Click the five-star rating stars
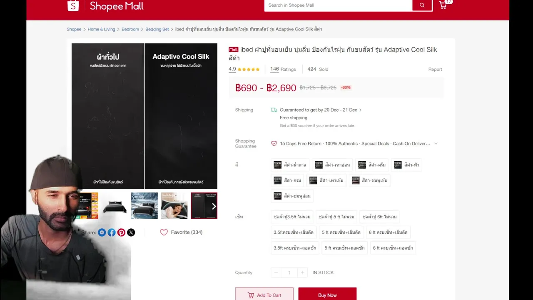Viewport: 533px width, 300px height. 249,70
